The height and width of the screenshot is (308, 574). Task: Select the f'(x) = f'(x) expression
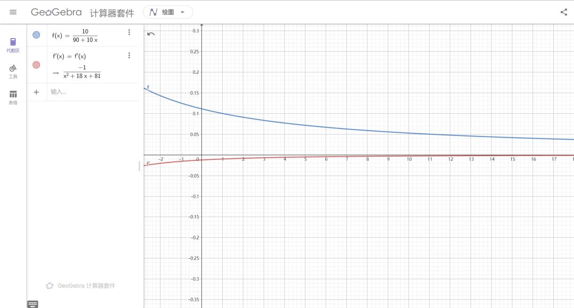(x=69, y=56)
